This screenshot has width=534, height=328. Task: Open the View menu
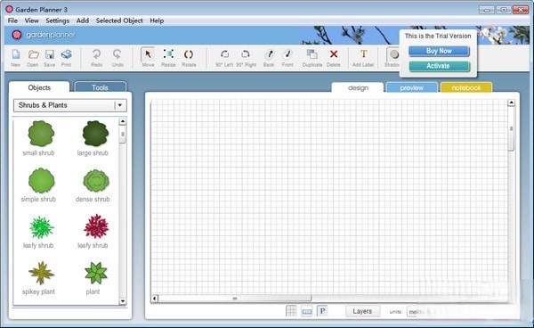tap(32, 20)
